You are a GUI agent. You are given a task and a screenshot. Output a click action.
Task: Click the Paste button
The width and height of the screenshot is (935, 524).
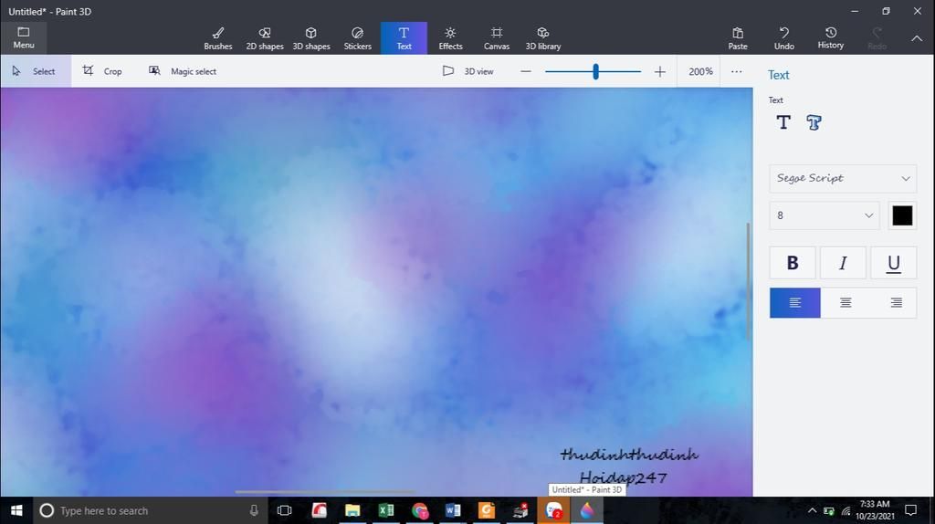(738, 38)
